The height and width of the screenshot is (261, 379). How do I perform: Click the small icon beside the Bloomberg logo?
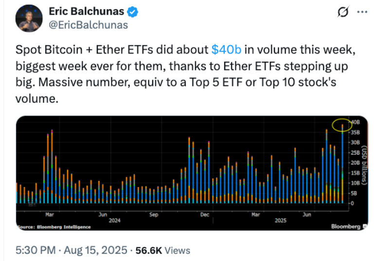pos(365,226)
